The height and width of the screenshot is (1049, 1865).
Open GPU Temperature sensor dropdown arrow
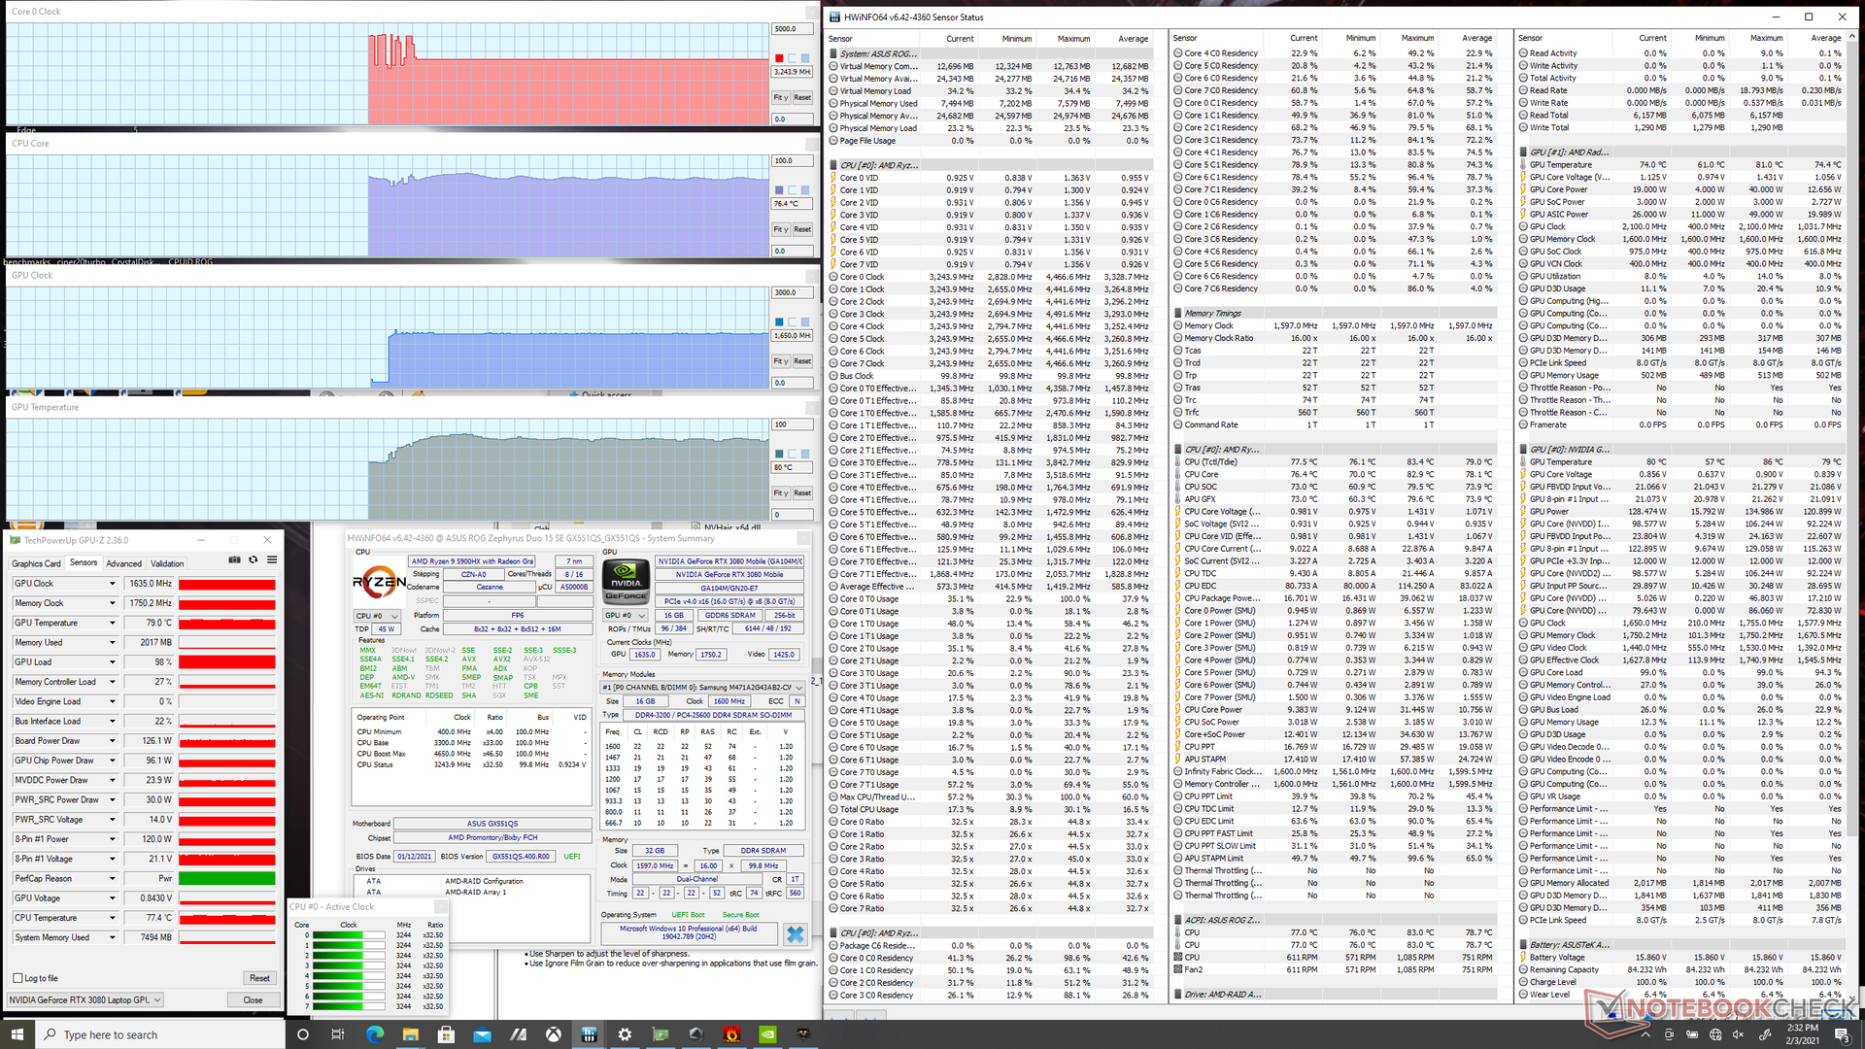[113, 623]
